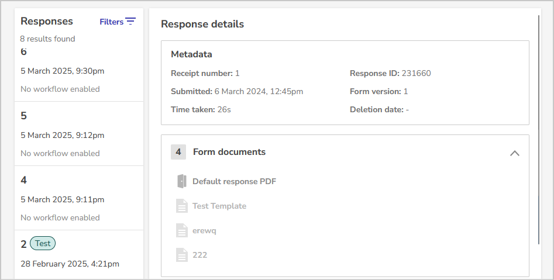Click the Test Template document icon
554x280 pixels.
click(181, 206)
